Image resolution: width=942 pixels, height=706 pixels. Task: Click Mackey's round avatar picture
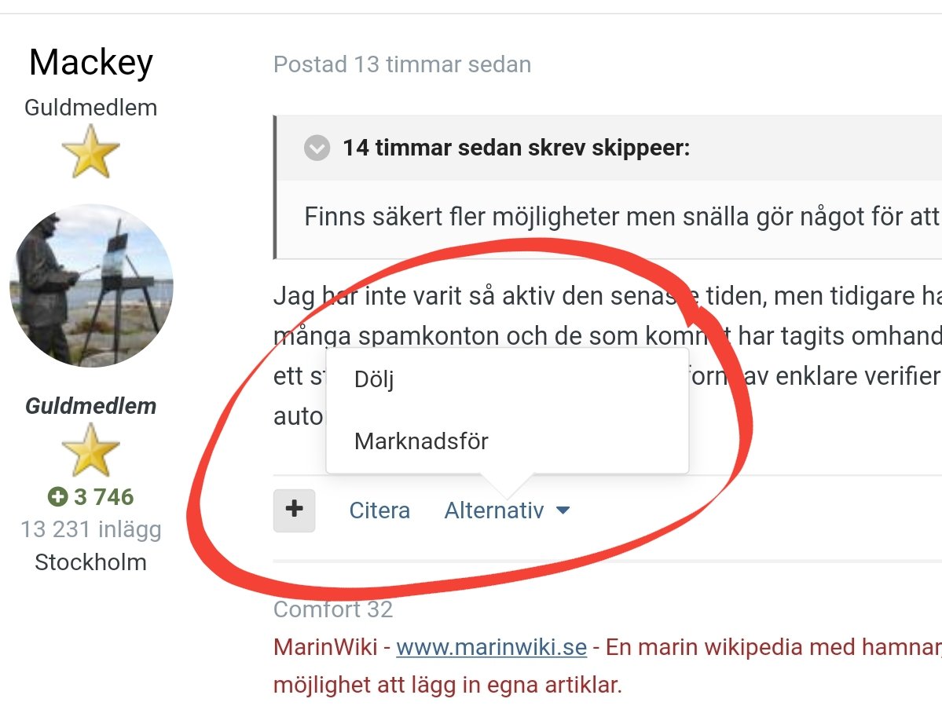tap(91, 286)
